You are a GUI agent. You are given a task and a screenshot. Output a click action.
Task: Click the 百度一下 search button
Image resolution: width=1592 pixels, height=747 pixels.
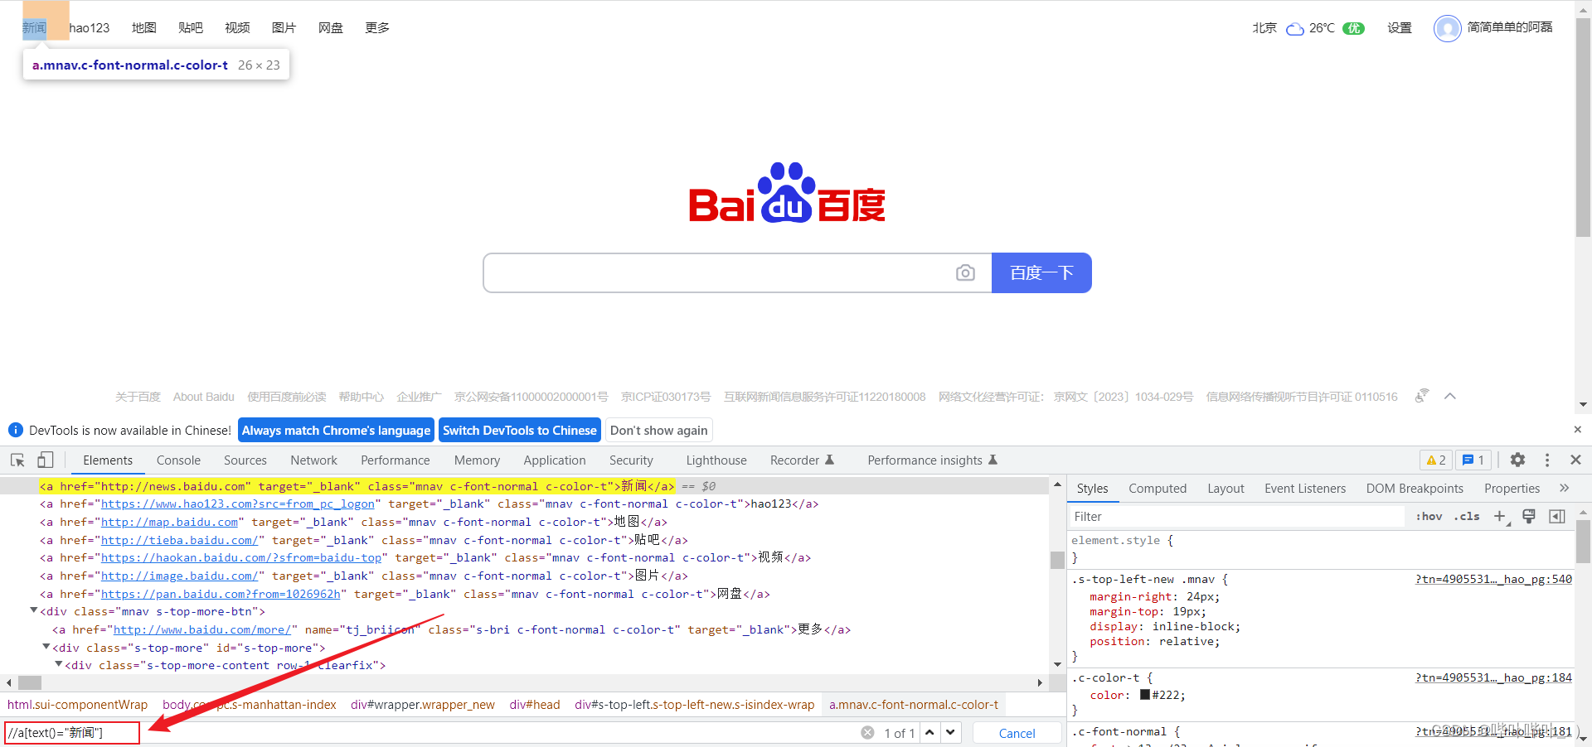1041,272
